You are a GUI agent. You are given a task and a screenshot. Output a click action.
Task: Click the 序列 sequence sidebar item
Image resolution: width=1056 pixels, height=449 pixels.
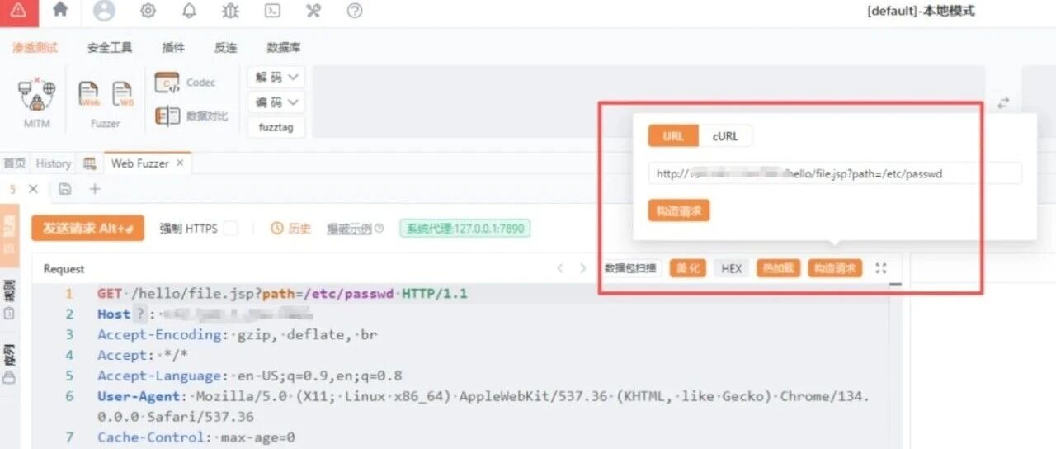point(9,364)
